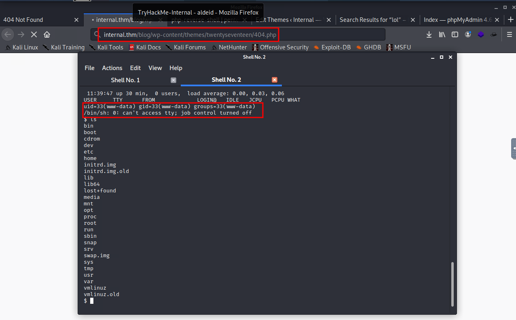The image size is (516, 320).
Task: Click the 'load average' uptime line
Action: point(186,93)
